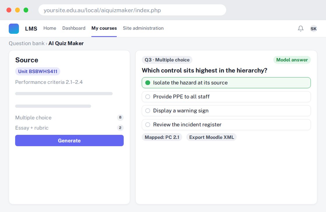The height and width of the screenshot is (212, 326).
Task: Click the Source heading
Action: [26, 60]
